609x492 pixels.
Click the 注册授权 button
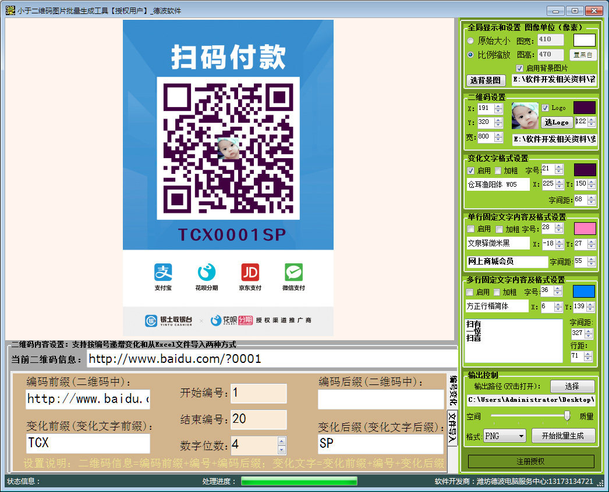pyautogui.click(x=531, y=461)
